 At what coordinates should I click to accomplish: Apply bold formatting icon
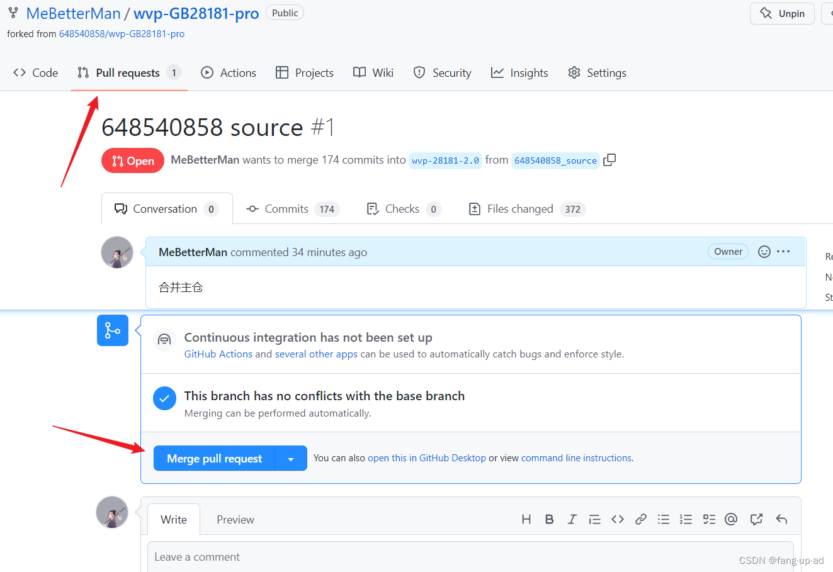click(549, 519)
